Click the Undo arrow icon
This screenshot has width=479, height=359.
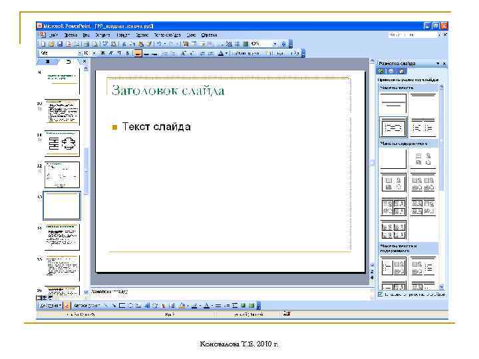point(159,44)
